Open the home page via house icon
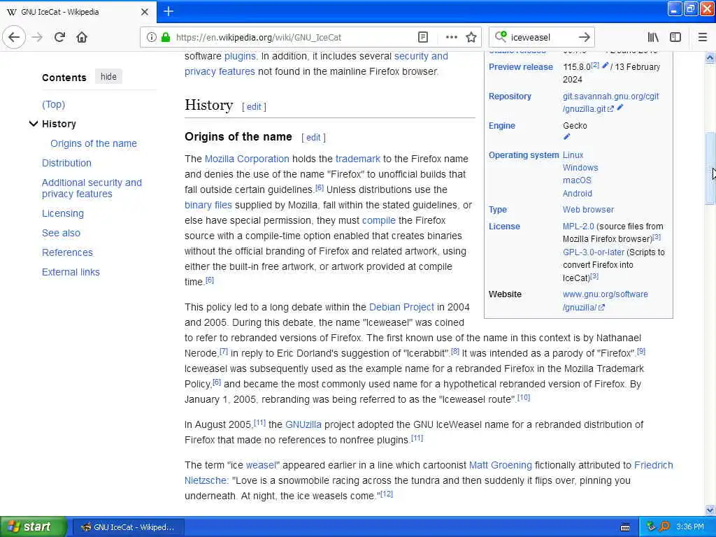Image resolution: width=716 pixels, height=537 pixels. tap(82, 37)
